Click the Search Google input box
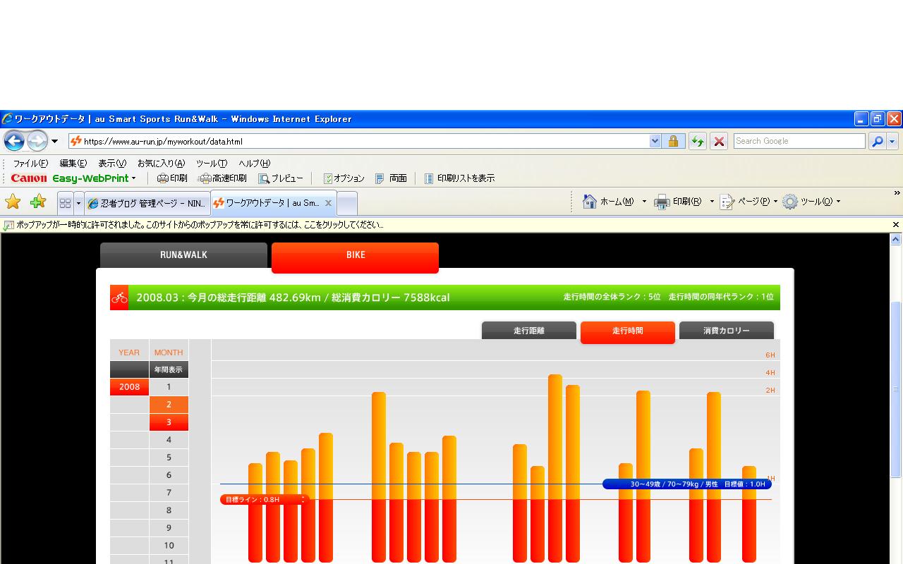 click(x=799, y=141)
